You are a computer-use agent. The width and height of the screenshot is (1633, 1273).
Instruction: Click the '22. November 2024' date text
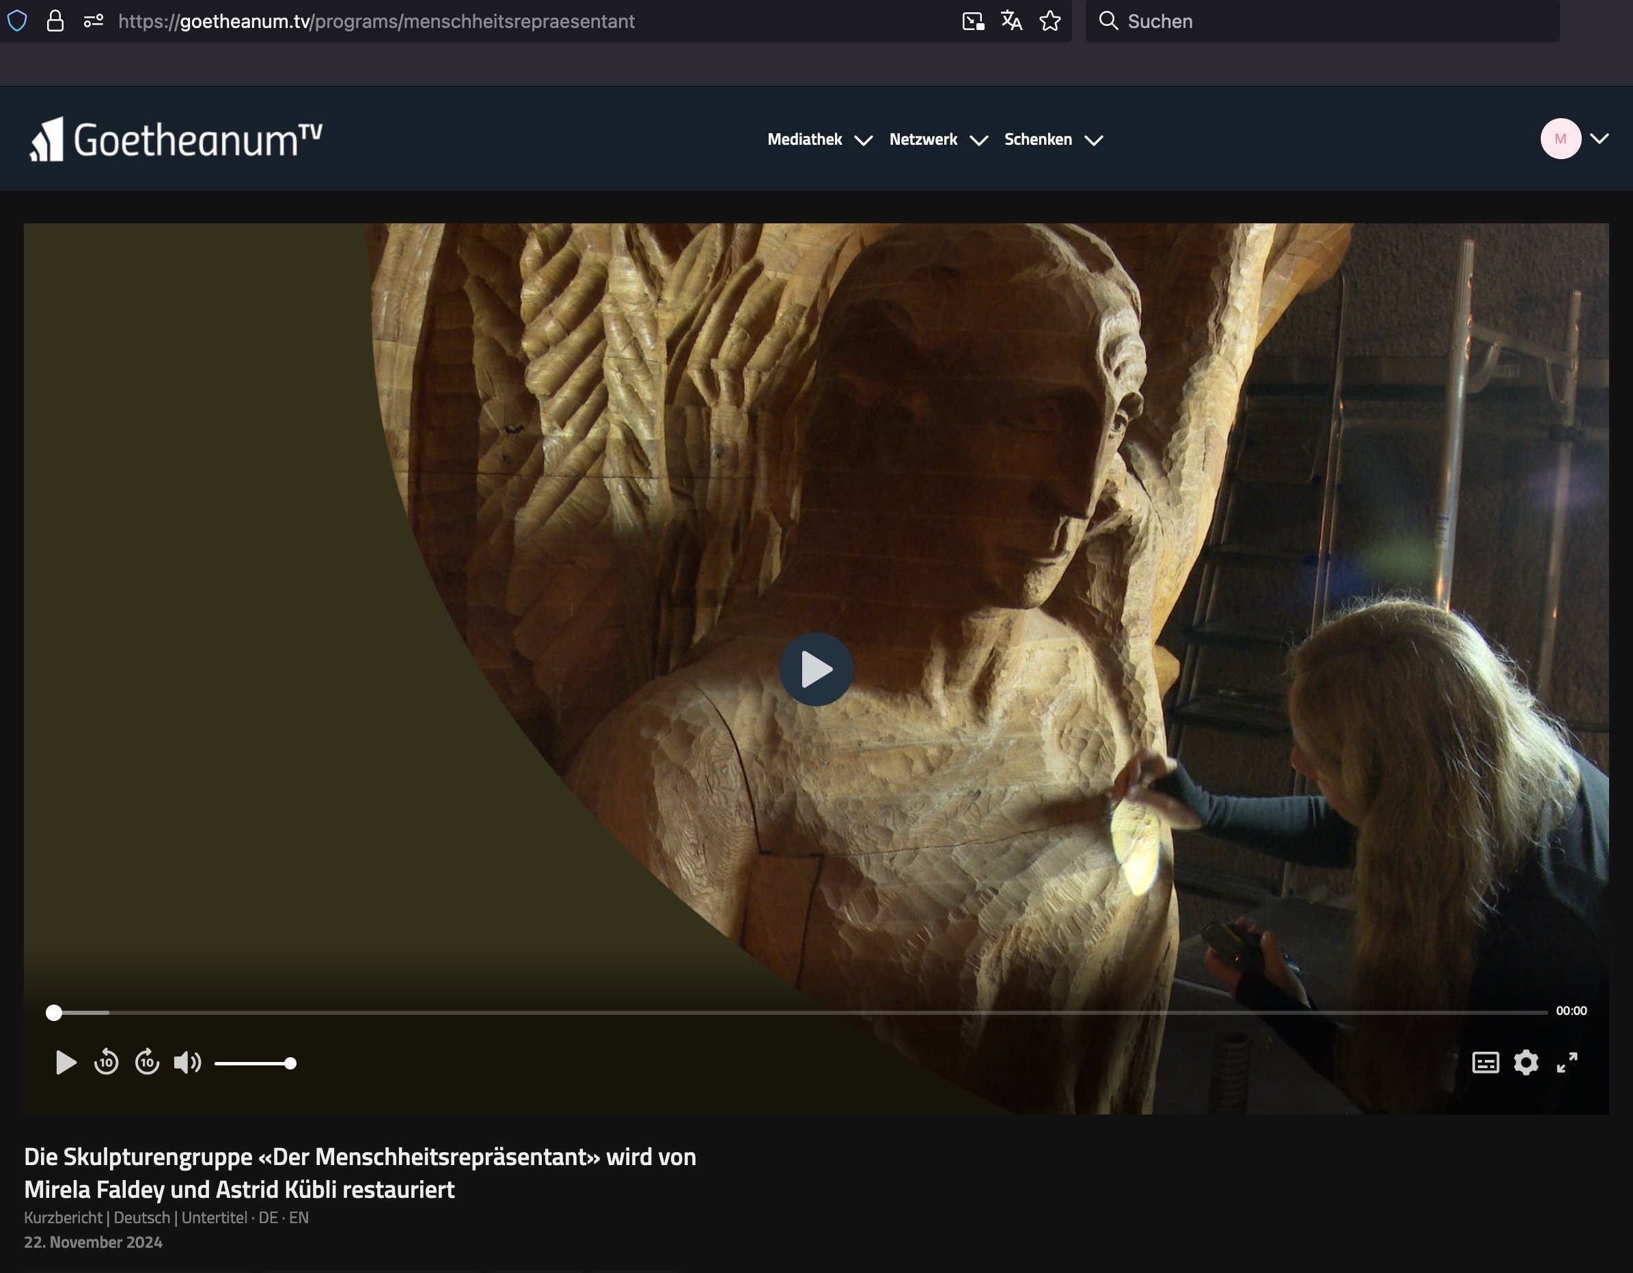(x=94, y=1242)
